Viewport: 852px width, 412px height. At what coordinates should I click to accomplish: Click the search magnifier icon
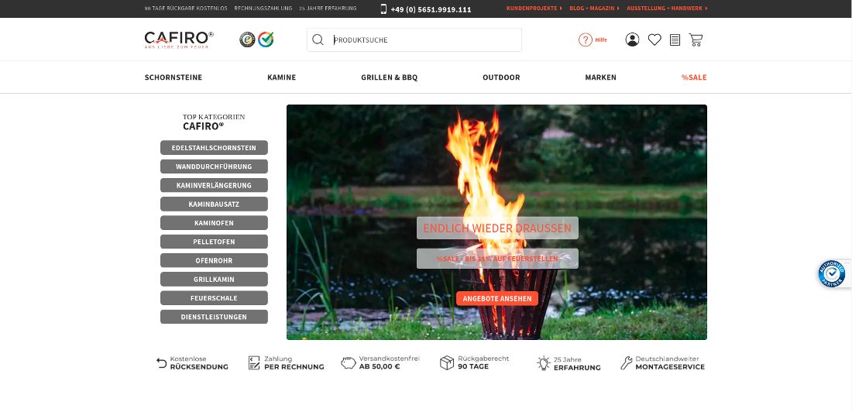coord(318,39)
